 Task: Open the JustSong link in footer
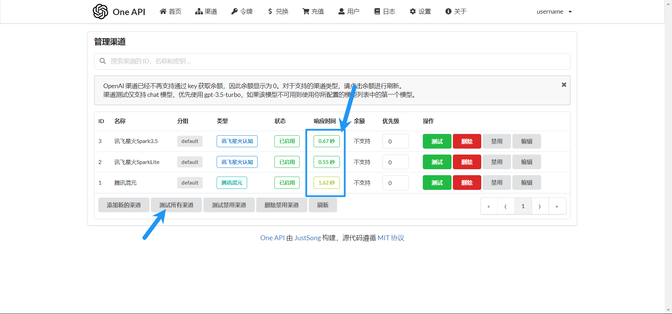tap(307, 238)
